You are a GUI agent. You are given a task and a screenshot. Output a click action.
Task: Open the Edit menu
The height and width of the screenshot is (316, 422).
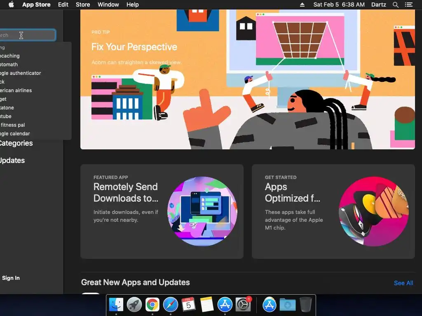tap(63, 5)
